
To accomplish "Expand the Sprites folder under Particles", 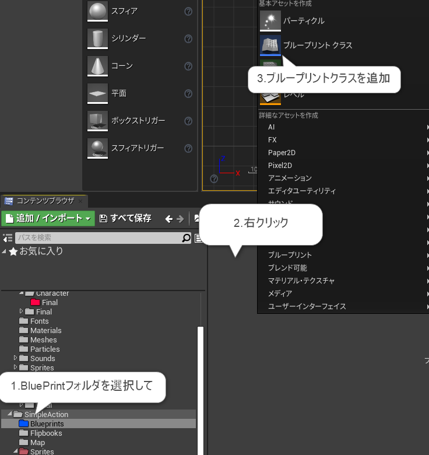I will point(15,367).
